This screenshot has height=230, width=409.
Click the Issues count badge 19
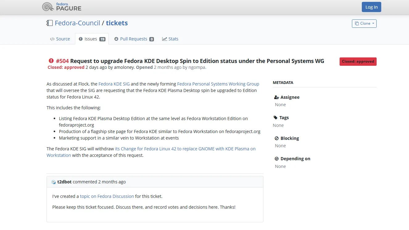[102, 39]
